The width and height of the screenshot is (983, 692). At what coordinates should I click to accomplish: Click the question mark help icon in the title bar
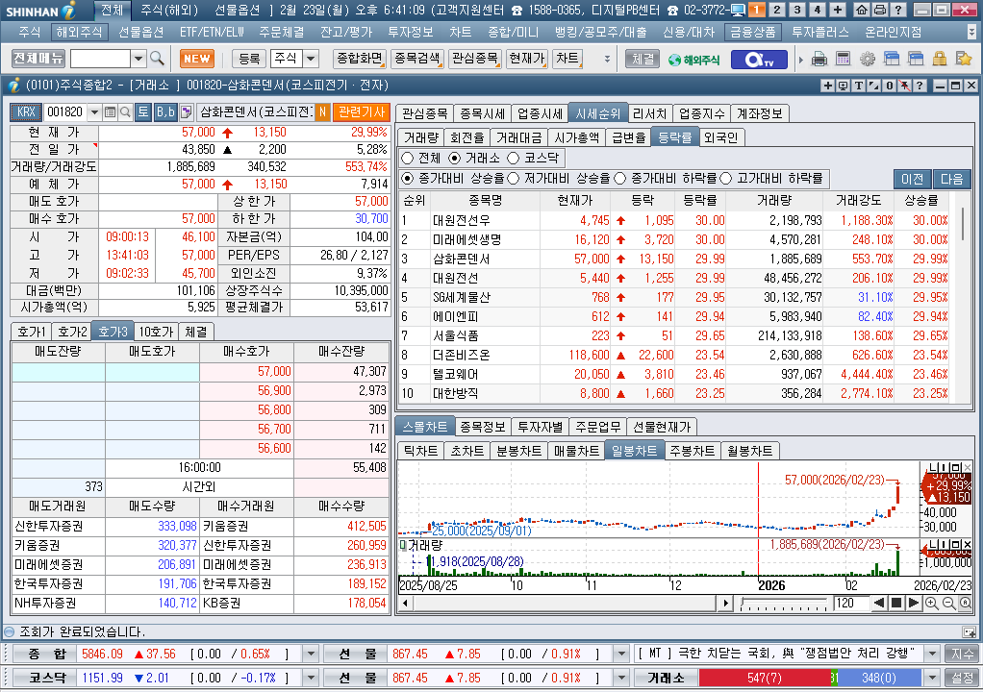pyautogui.click(x=897, y=10)
